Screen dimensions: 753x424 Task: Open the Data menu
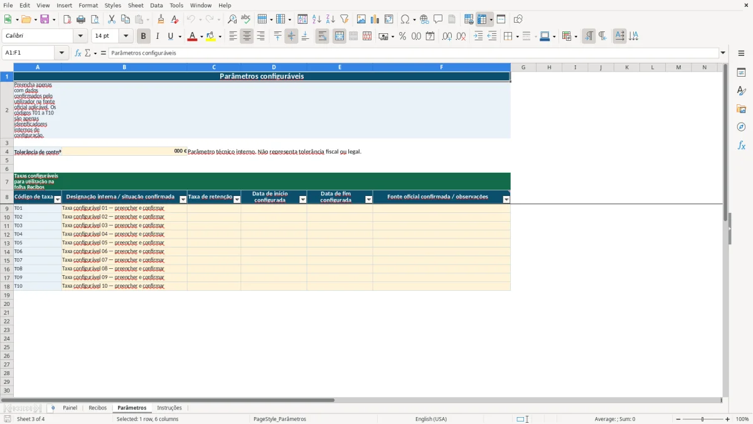[x=156, y=5]
